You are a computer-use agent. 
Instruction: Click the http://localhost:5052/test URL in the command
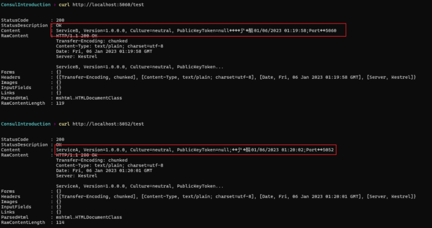108,124
